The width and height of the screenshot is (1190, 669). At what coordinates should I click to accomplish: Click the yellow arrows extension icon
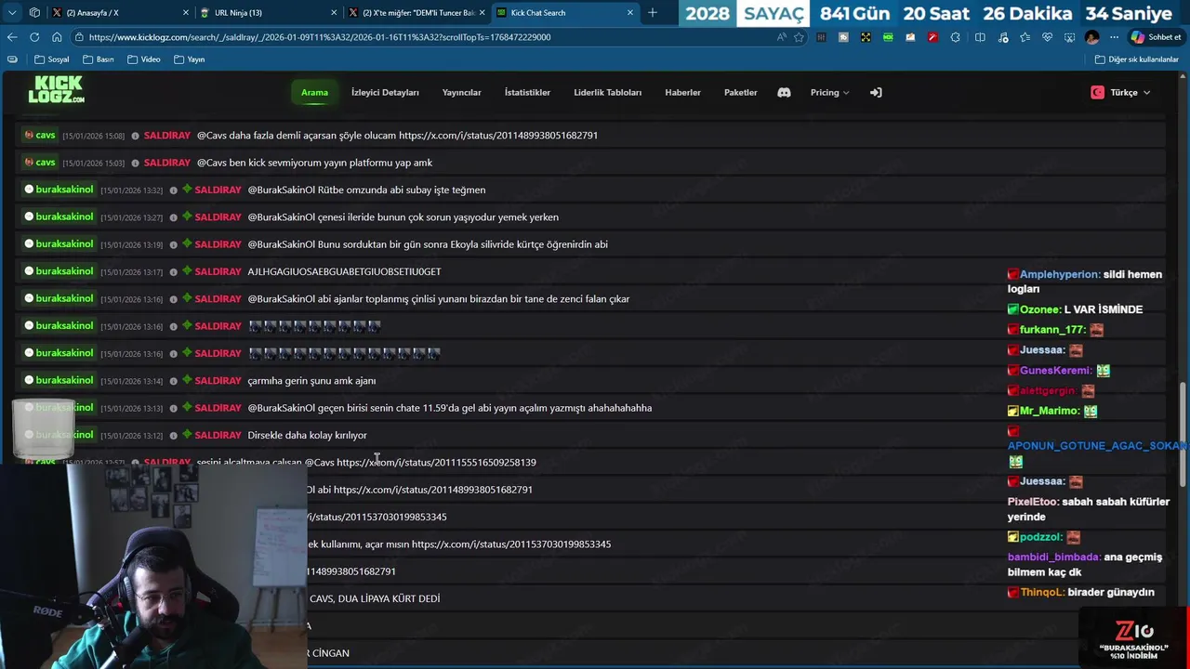pos(866,37)
